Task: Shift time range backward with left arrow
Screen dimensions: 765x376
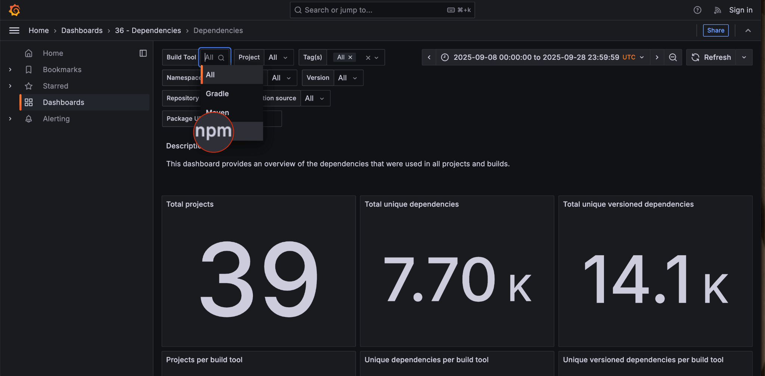Action: pyautogui.click(x=429, y=57)
